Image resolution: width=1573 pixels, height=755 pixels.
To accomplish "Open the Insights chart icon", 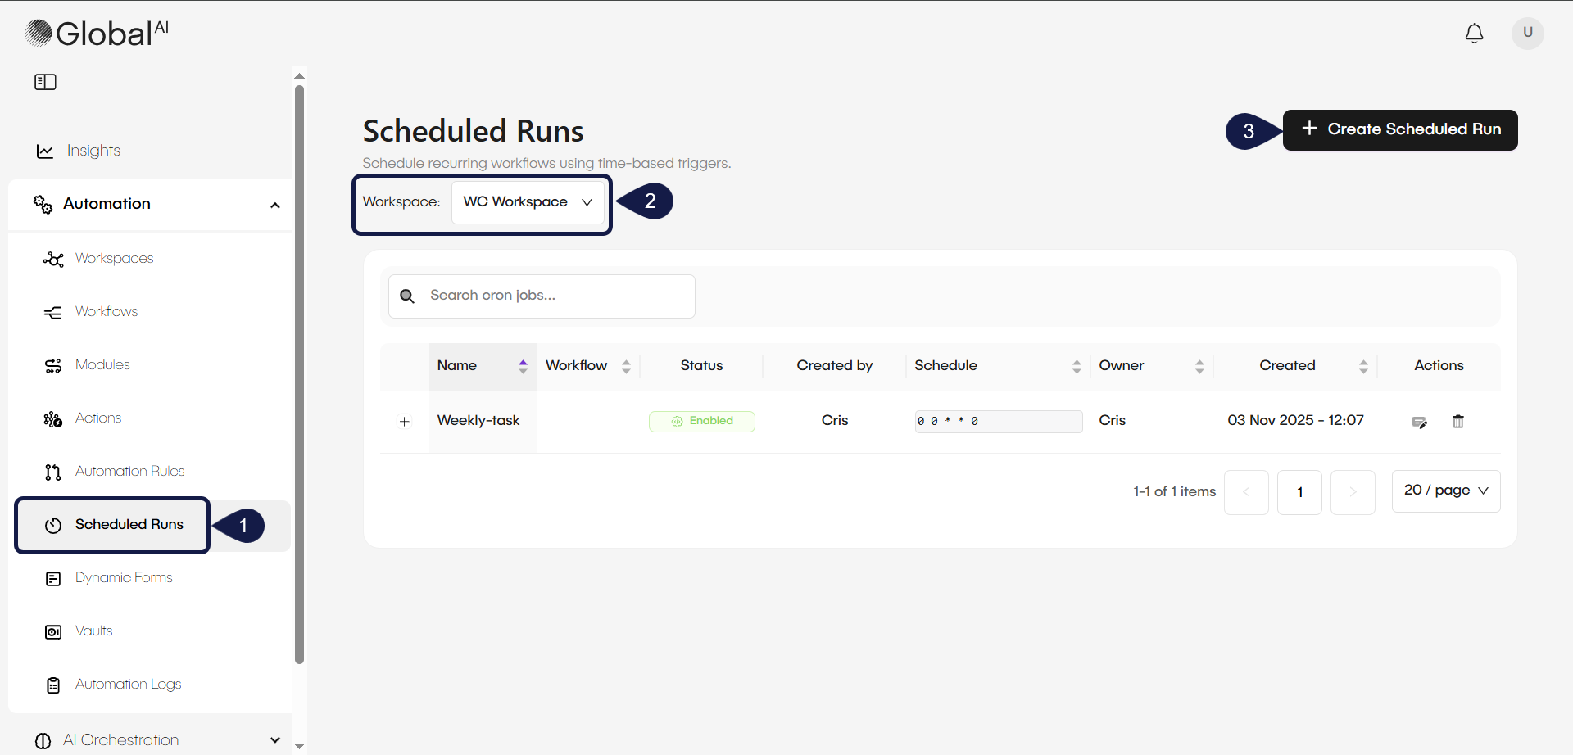I will [x=44, y=151].
